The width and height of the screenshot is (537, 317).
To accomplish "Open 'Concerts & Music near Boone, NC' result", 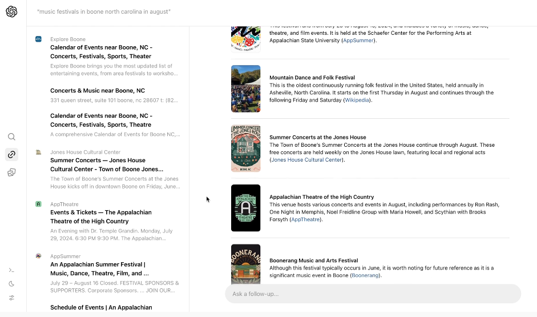I will pos(98,90).
